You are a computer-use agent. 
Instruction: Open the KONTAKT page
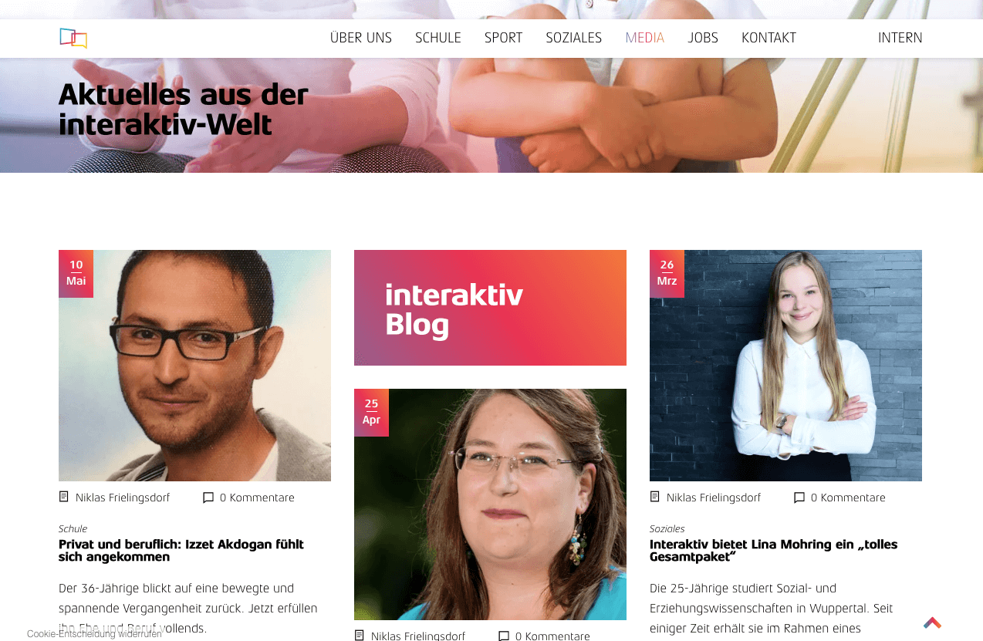tap(768, 38)
